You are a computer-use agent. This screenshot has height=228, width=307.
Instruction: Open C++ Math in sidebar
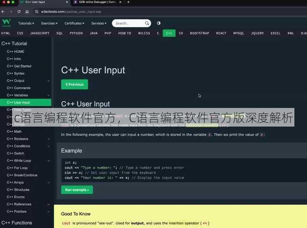tap(14, 132)
